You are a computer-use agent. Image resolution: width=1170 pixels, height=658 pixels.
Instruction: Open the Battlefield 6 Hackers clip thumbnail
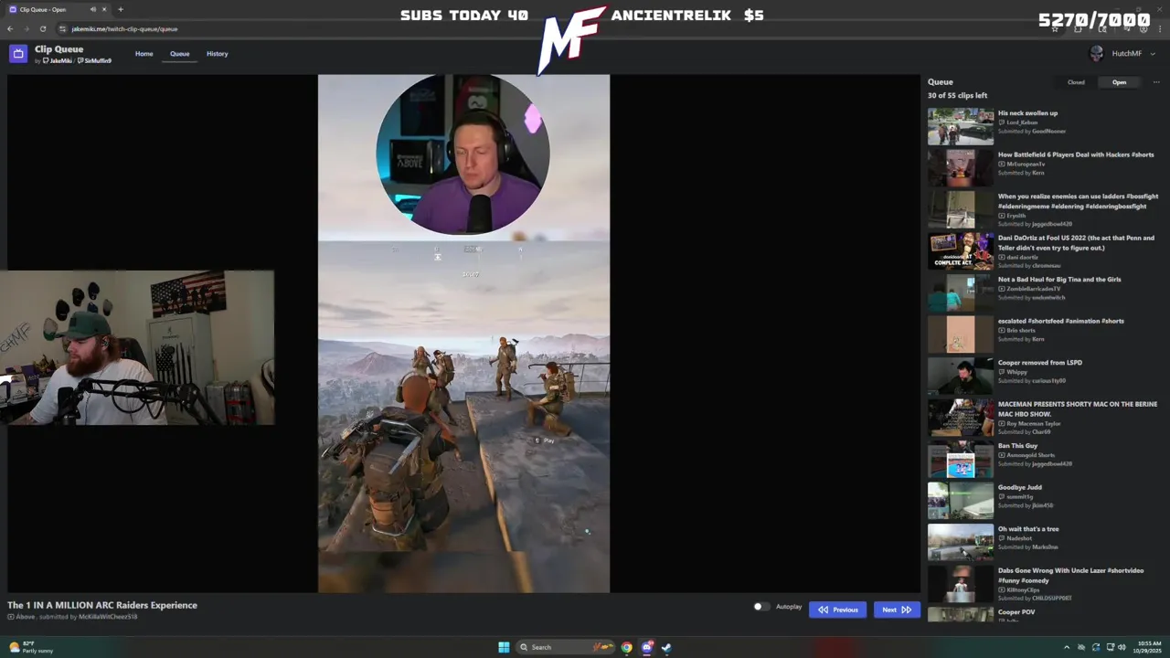[x=961, y=168]
